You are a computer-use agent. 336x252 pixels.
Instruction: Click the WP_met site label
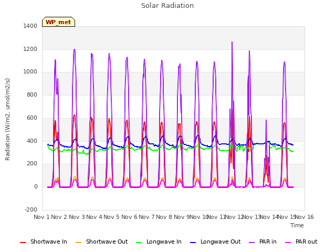pyautogui.click(x=58, y=22)
